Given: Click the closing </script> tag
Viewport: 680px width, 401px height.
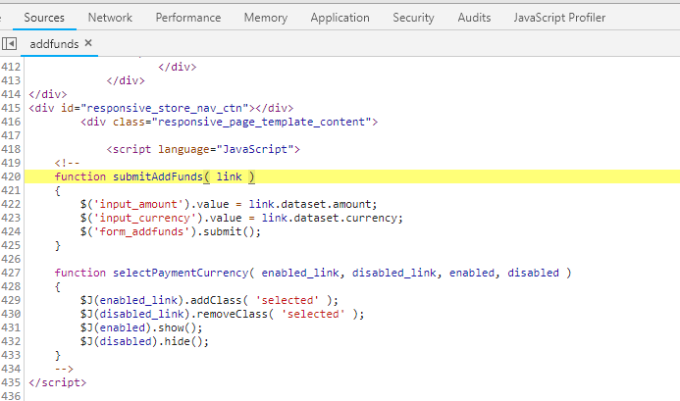Looking at the screenshot, I should click(x=58, y=382).
